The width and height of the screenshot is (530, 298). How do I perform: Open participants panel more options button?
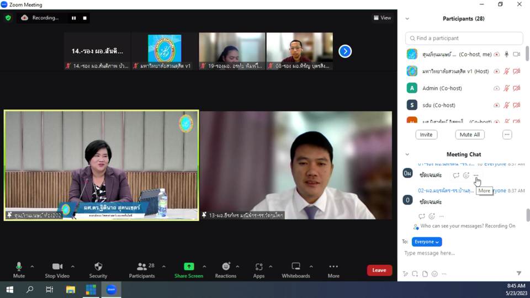[x=507, y=135]
